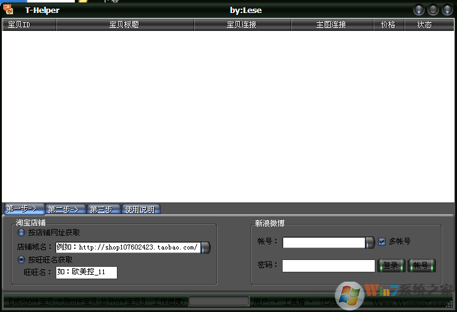Sort by the 宝贝标题 column header
Screen dimensions: 457x312
pos(124,25)
